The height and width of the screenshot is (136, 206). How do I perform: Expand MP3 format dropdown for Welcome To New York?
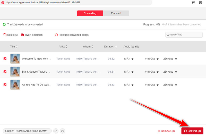coord(132,59)
